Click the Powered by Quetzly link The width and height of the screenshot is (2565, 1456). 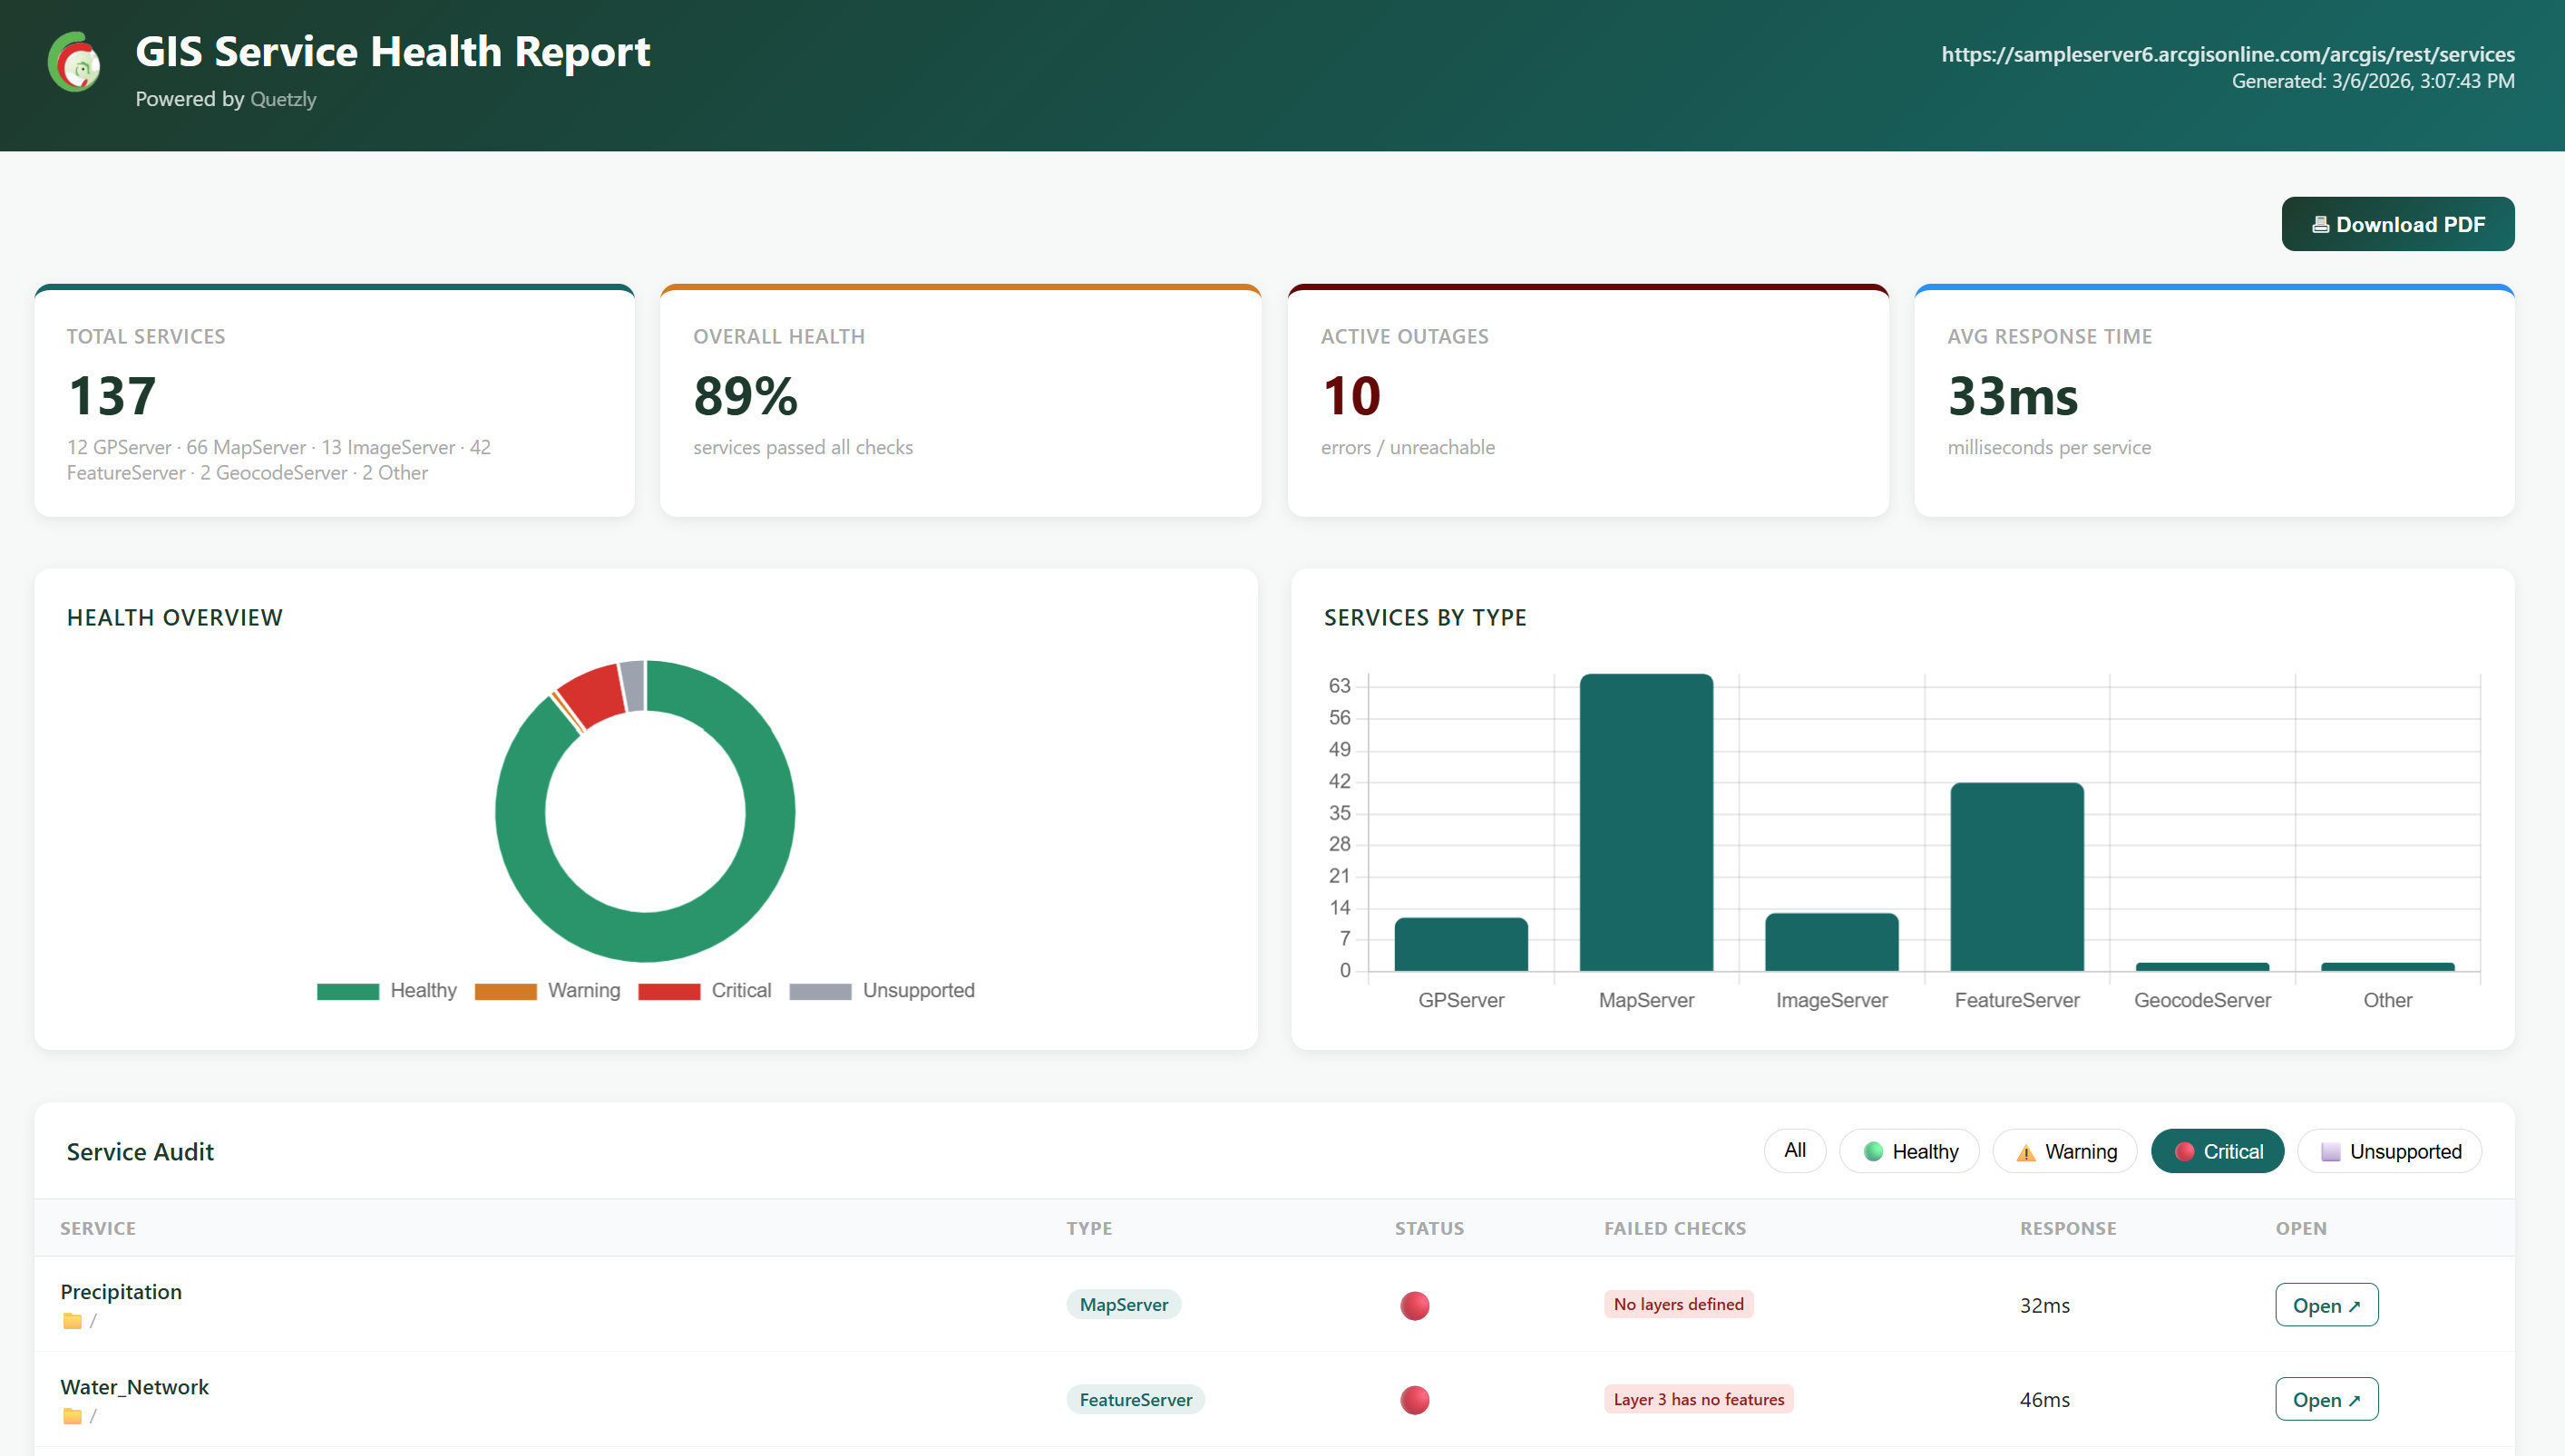(283, 99)
